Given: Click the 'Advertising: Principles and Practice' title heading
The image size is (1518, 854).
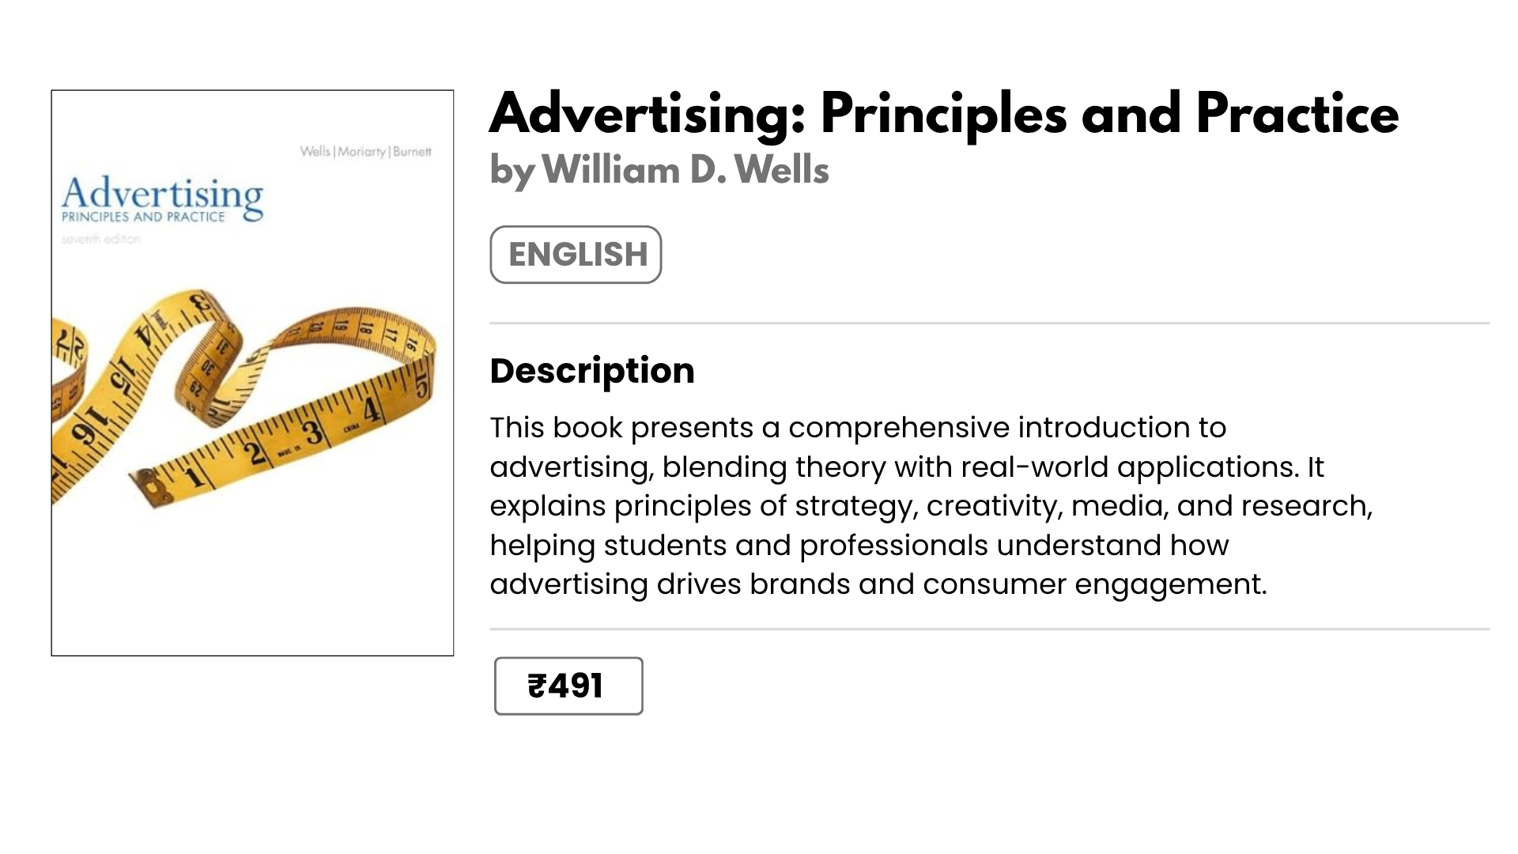Looking at the screenshot, I should (943, 114).
